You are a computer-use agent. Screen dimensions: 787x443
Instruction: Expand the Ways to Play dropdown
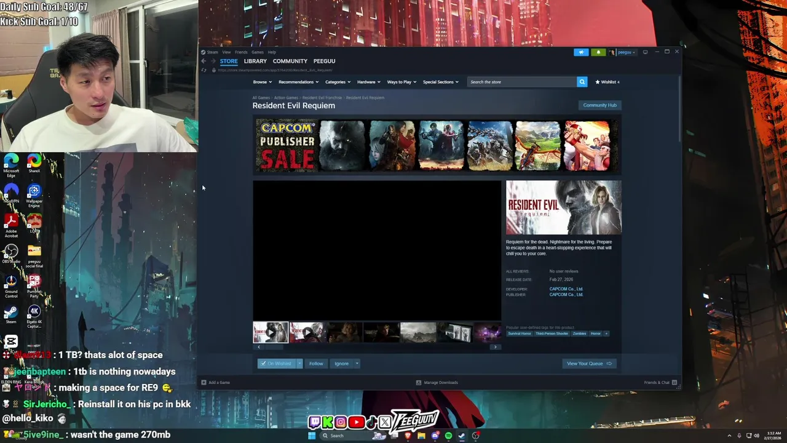coord(401,82)
